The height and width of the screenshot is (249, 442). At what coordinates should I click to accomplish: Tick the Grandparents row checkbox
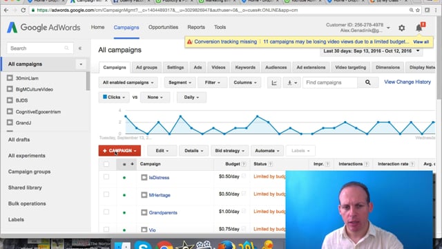(106, 212)
